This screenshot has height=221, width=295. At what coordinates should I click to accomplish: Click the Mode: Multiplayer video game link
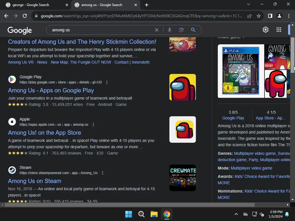click(251, 168)
